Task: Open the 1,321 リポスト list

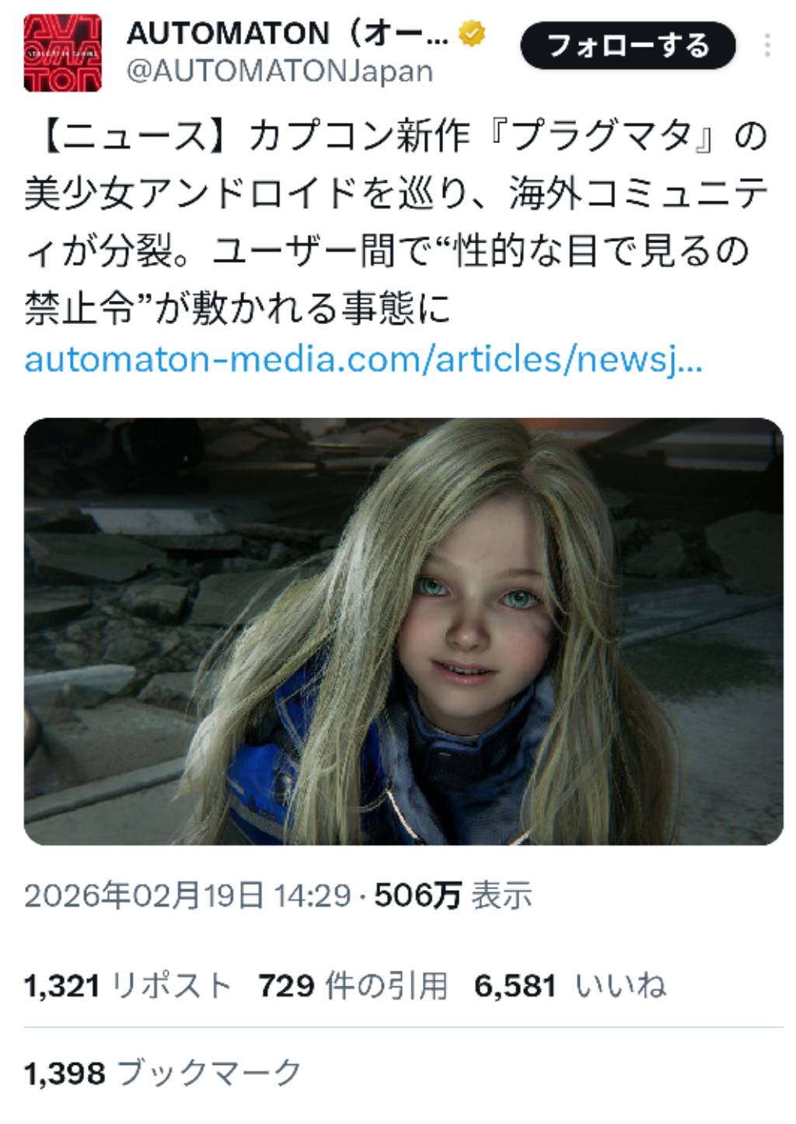Action: [128, 986]
